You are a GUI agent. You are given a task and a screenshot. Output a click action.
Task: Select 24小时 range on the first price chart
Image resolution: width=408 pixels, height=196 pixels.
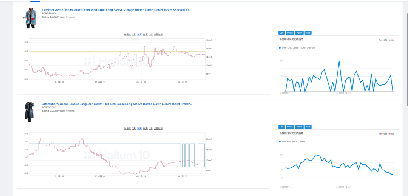(x=127, y=34)
